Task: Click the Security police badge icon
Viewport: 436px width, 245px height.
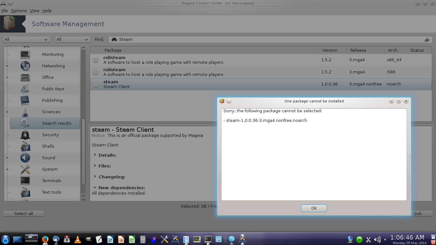Action: (x=25, y=135)
